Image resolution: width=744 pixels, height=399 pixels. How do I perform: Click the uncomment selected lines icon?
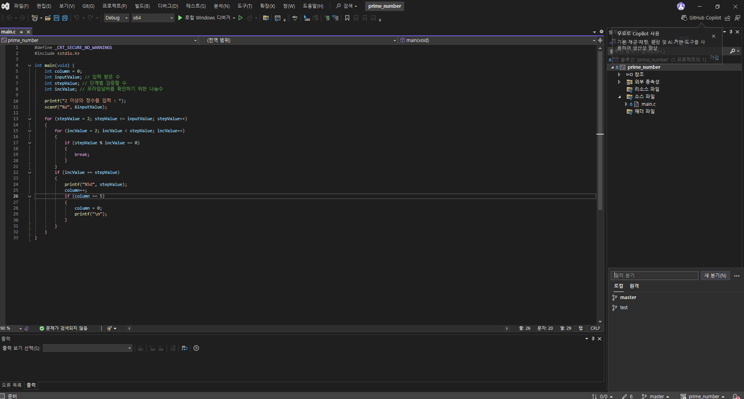tap(335, 18)
